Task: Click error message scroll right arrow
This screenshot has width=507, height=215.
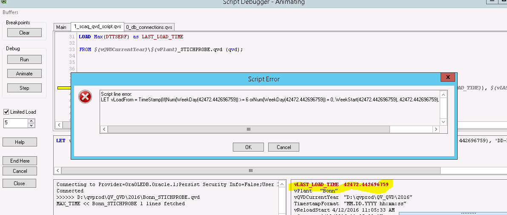Action: click(x=436, y=129)
